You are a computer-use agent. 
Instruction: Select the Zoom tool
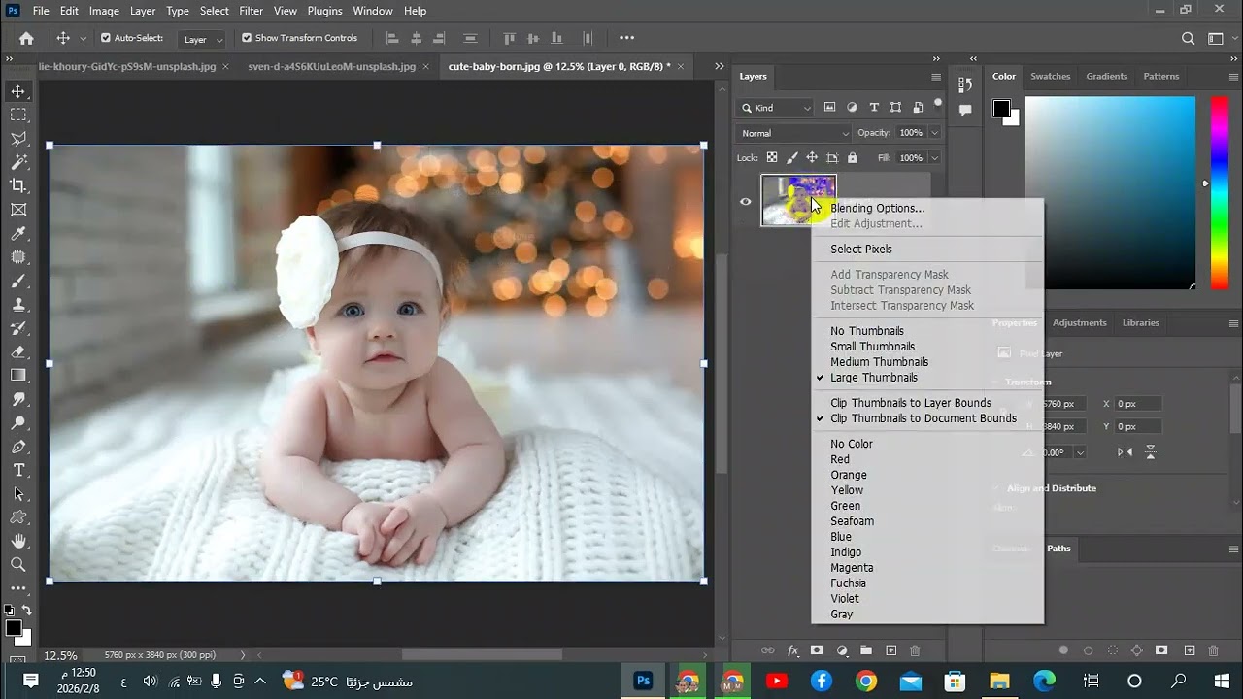click(x=18, y=564)
